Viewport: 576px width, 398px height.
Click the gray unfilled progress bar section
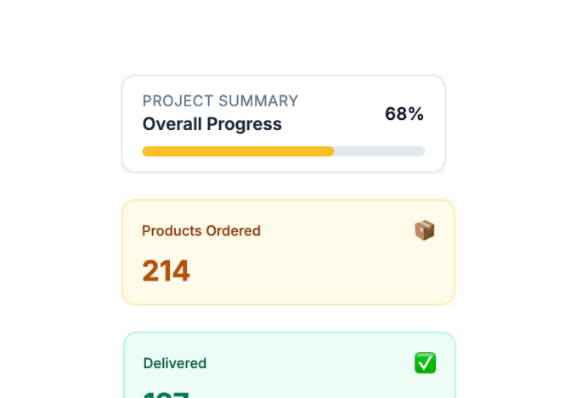click(x=380, y=151)
